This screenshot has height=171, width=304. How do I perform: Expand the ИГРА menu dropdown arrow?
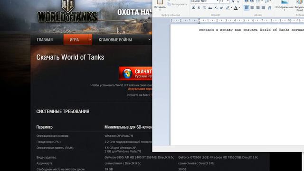tap(90, 39)
